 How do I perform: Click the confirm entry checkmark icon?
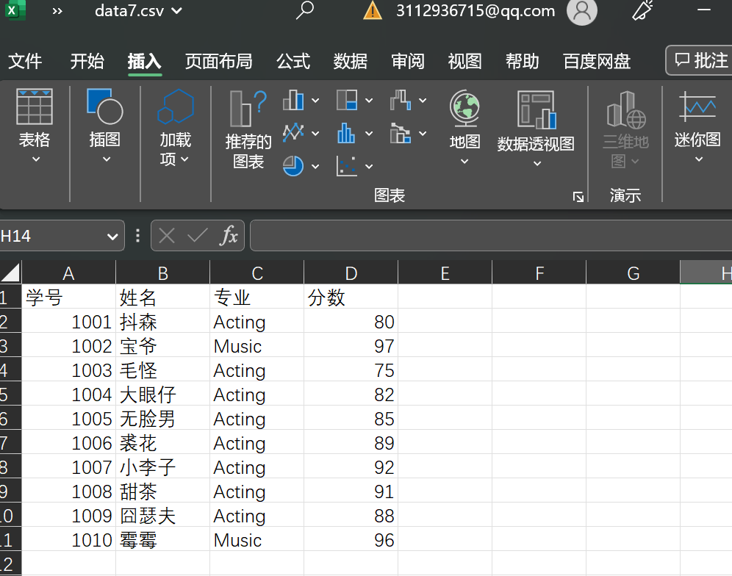click(x=197, y=235)
